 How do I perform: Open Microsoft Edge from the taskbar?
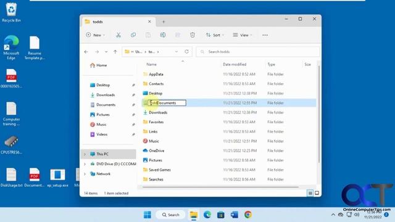click(207, 215)
